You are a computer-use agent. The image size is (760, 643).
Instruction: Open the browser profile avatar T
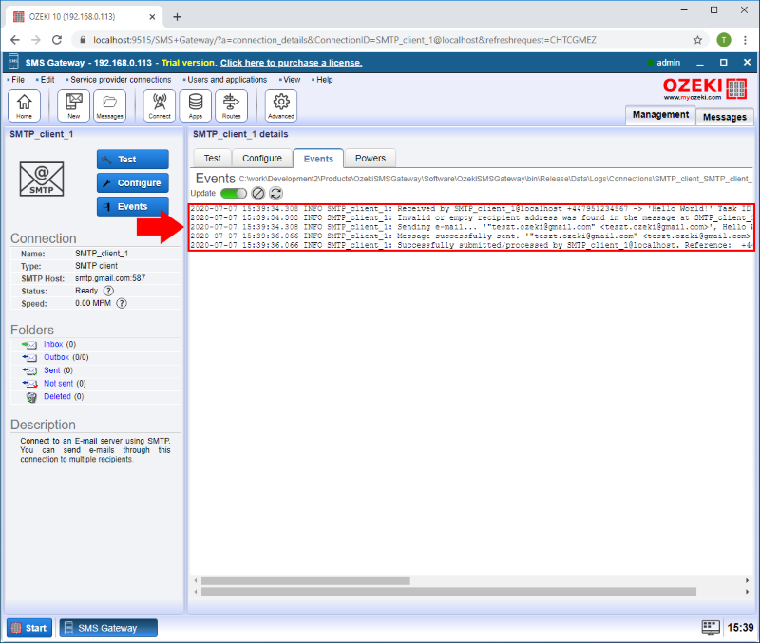tap(724, 40)
